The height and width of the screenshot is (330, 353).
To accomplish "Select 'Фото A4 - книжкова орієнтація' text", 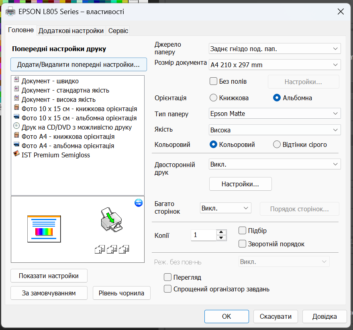I will (x=68, y=136).
